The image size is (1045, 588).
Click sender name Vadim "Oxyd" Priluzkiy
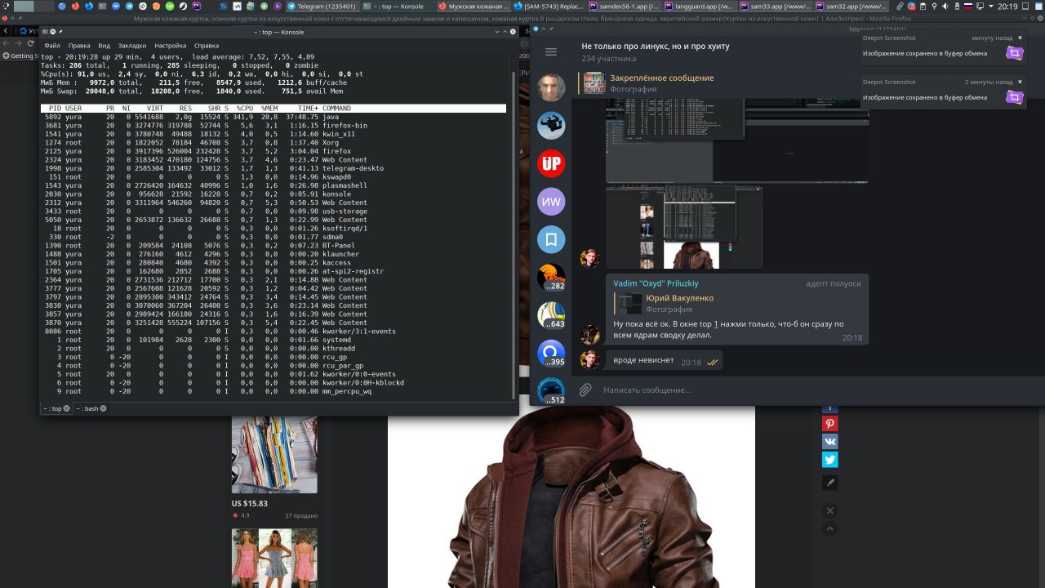click(x=656, y=283)
